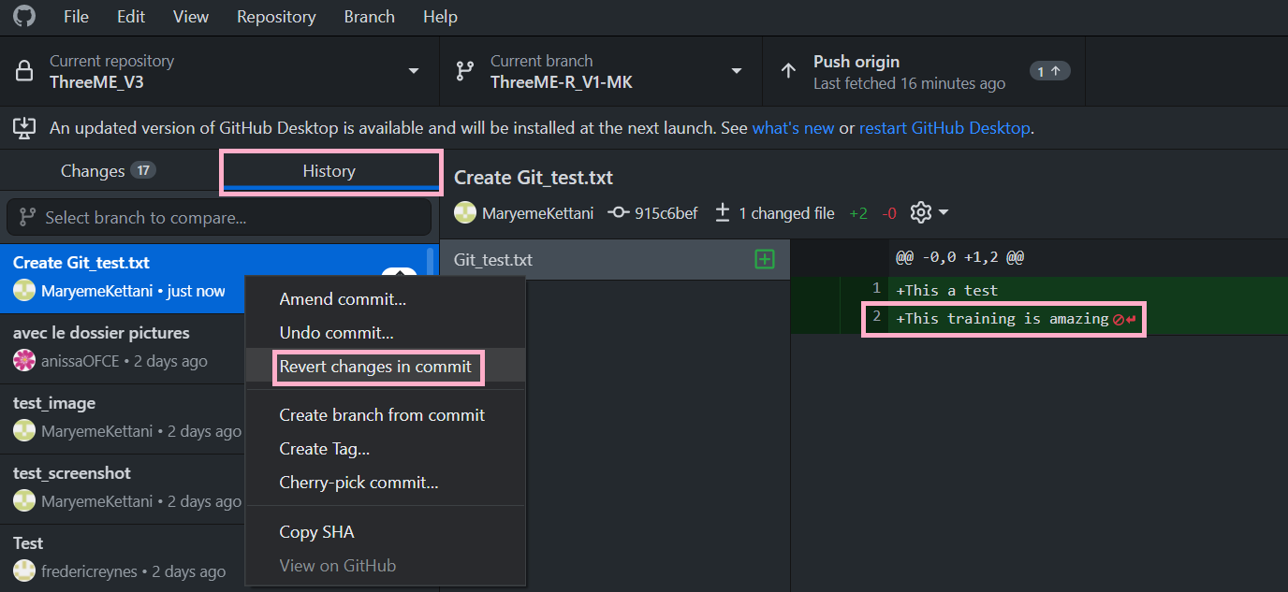1288x592 pixels.
Task: Open the Help menu
Action: [x=440, y=17]
